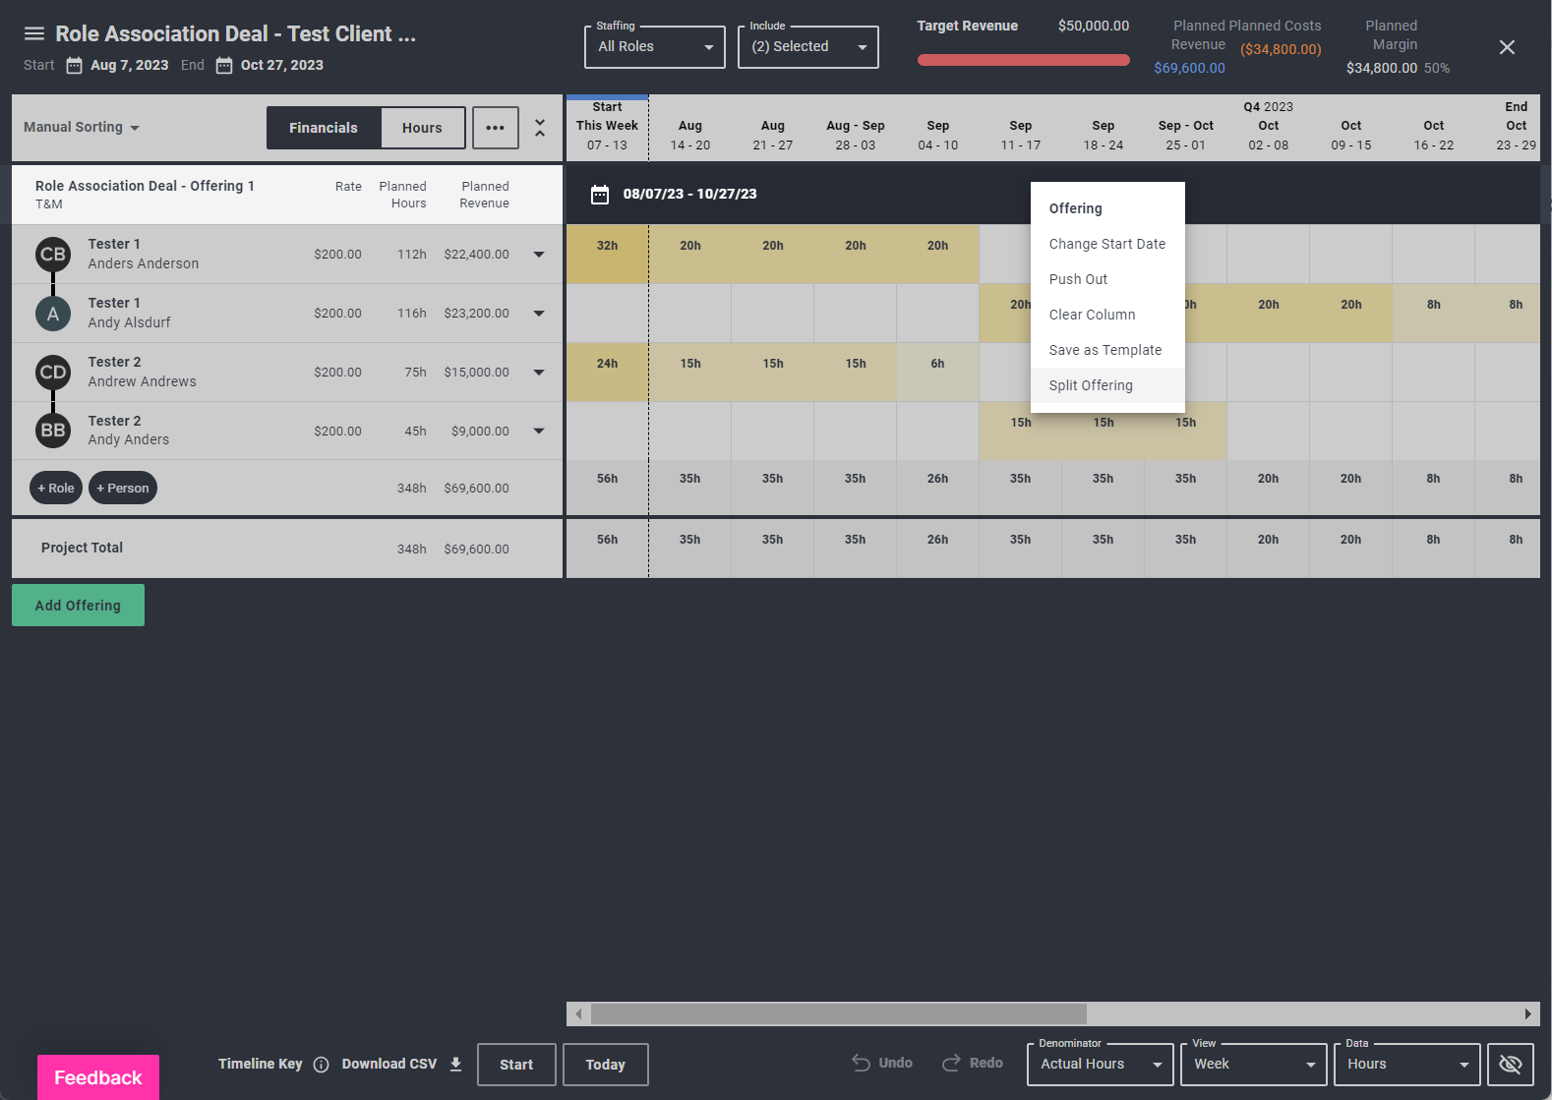Click the + Role button
This screenshot has width=1552, height=1100.
[56, 488]
